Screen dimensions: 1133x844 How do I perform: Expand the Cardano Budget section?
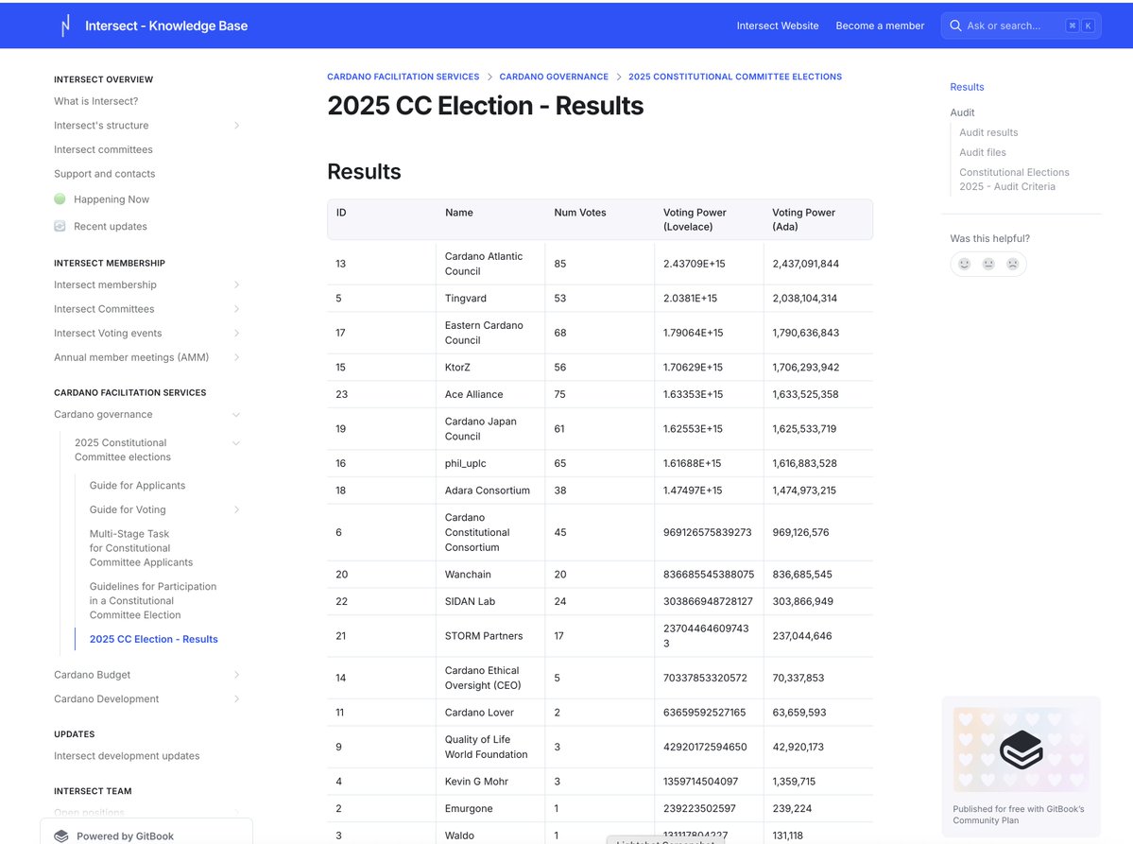coord(236,675)
